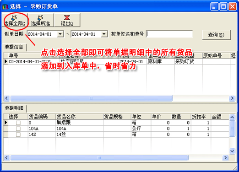
Task: Open the start date dropdown
Action: pos(60,34)
